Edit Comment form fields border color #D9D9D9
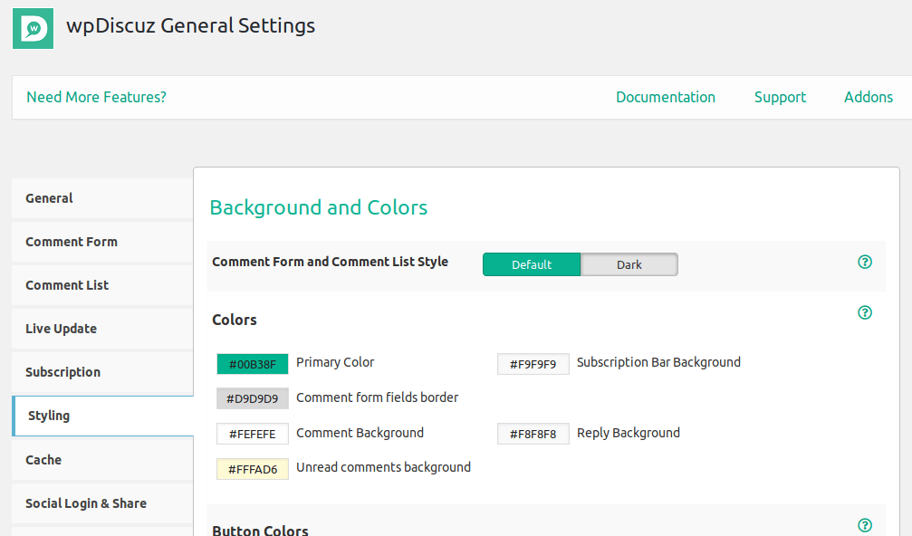The width and height of the screenshot is (912, 536). [253, 398]
